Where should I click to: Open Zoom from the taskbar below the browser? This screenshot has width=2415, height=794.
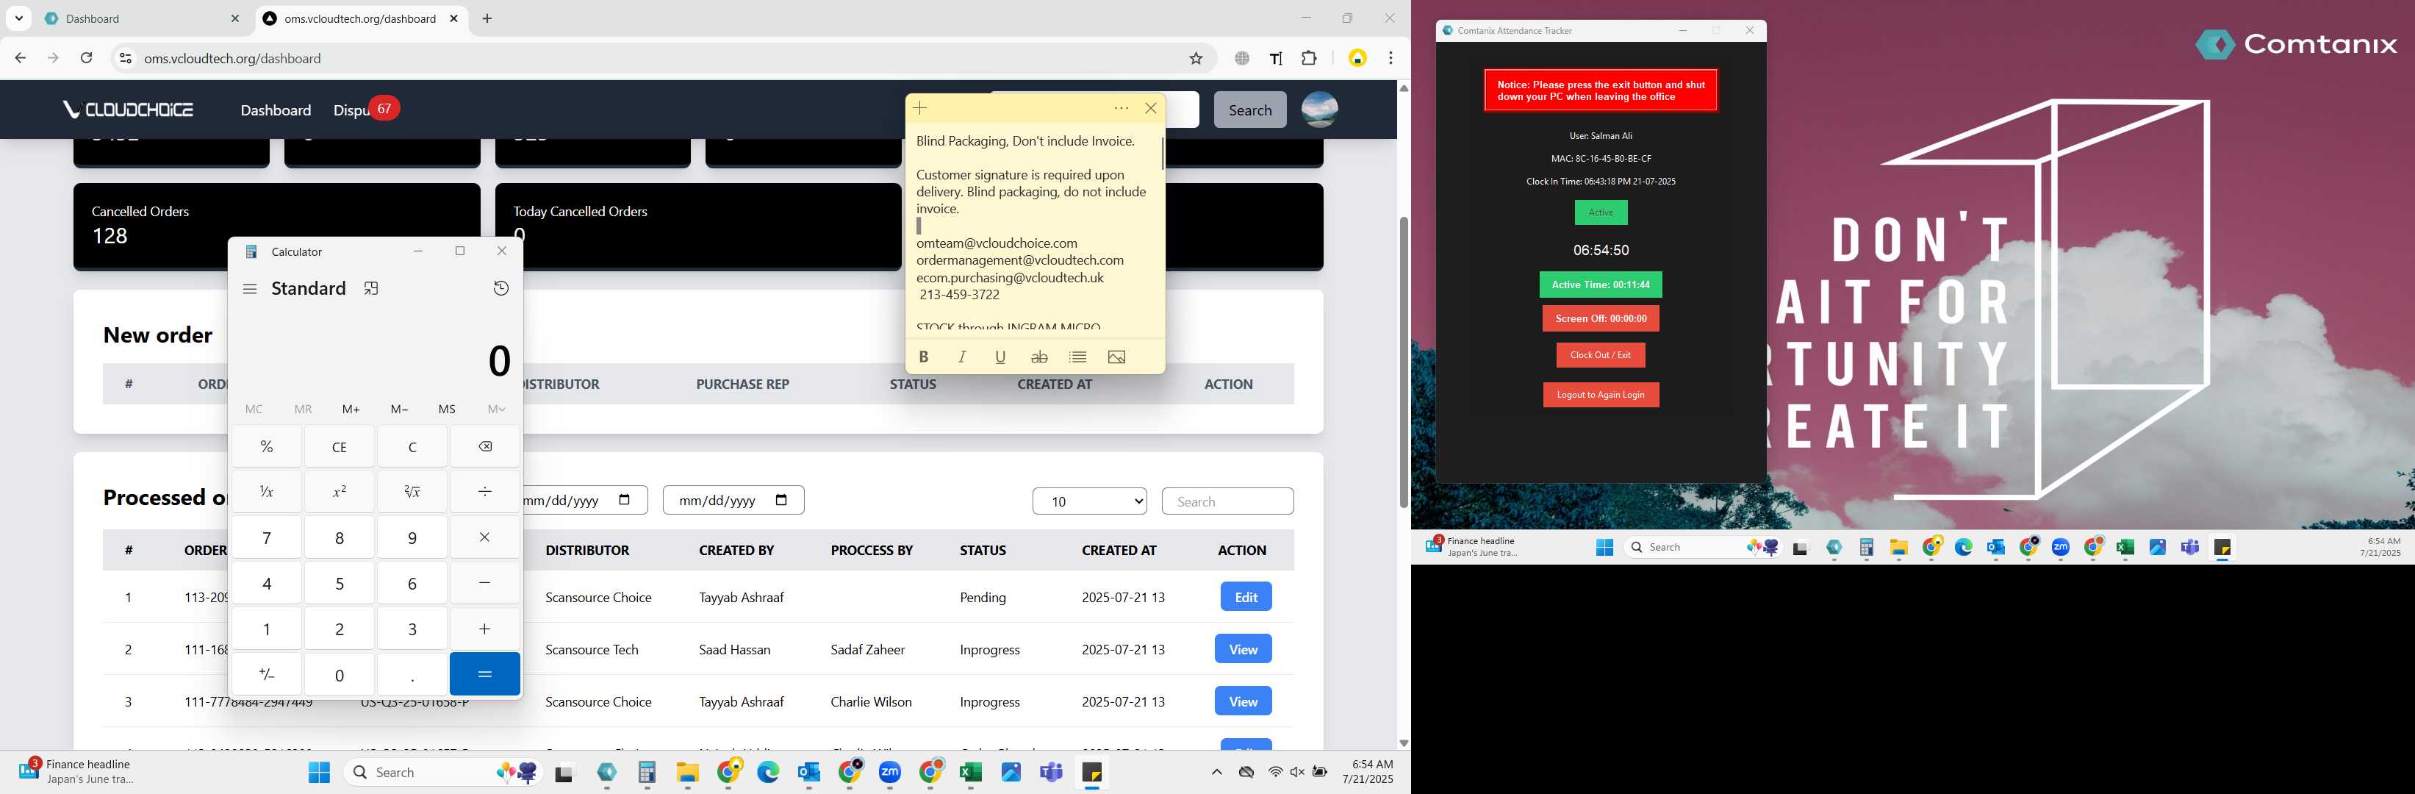tap(890, 773)
